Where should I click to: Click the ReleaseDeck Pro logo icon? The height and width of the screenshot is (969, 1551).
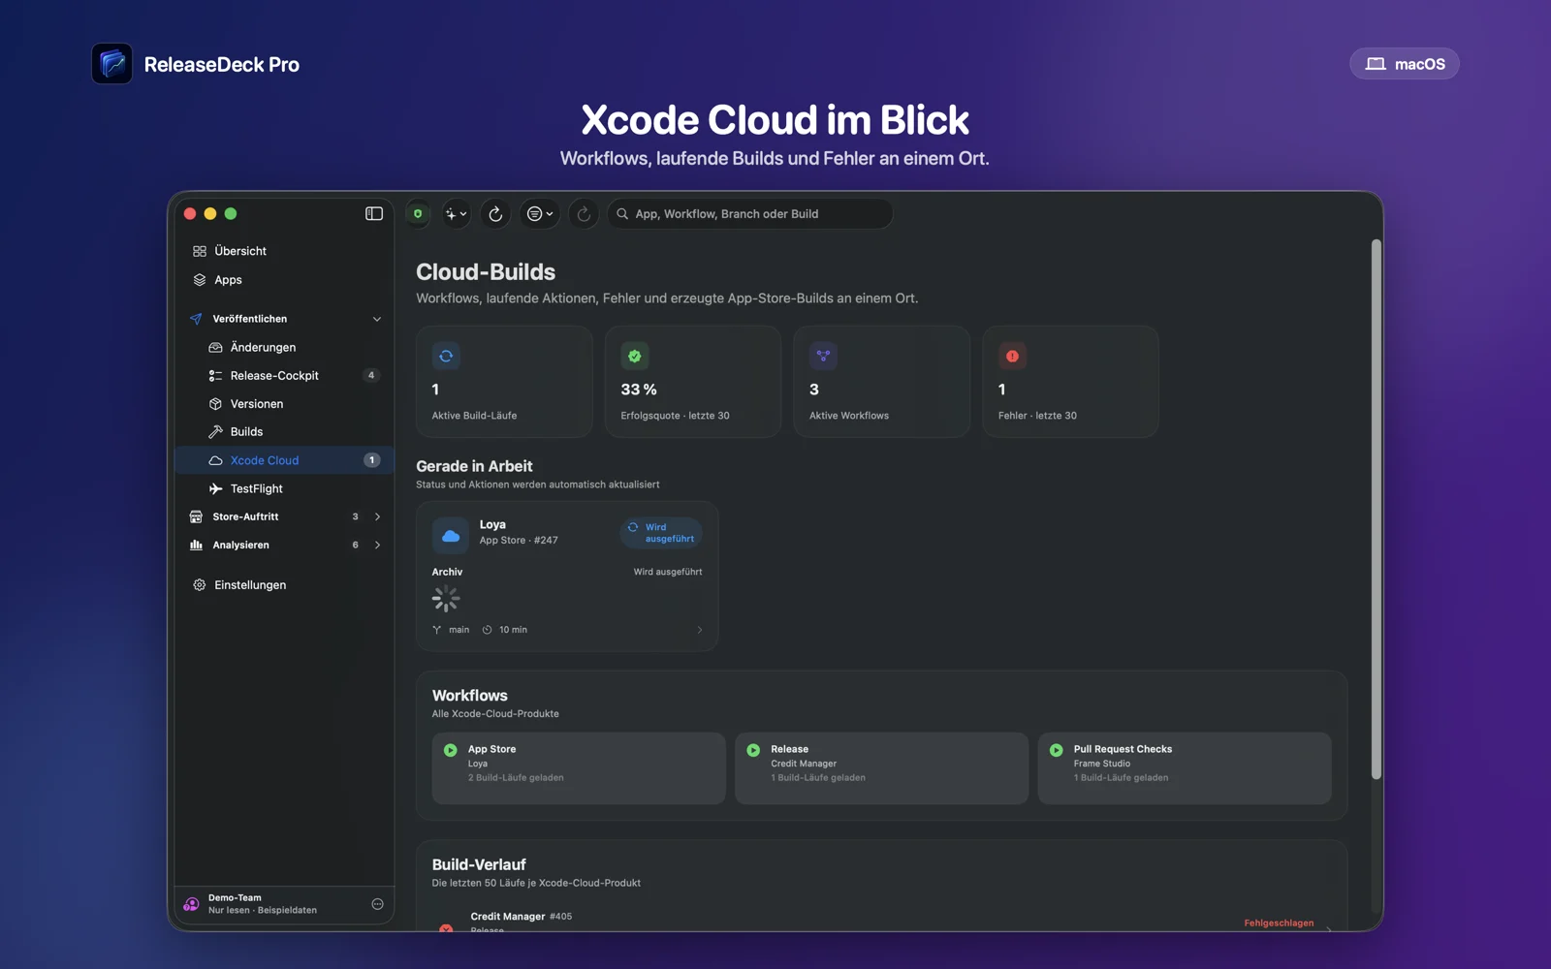coord(111,64)
